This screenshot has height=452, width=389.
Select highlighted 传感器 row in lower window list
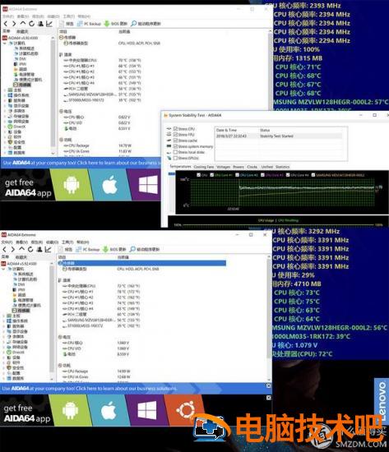click(x=142, y=263)
